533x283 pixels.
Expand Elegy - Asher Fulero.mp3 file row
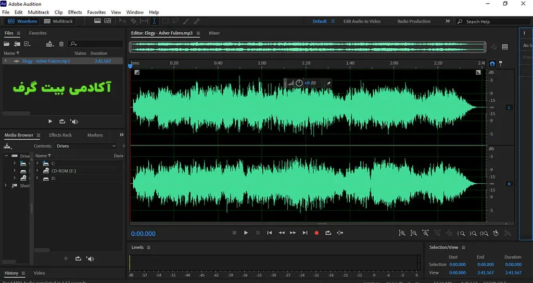(5, 61)
